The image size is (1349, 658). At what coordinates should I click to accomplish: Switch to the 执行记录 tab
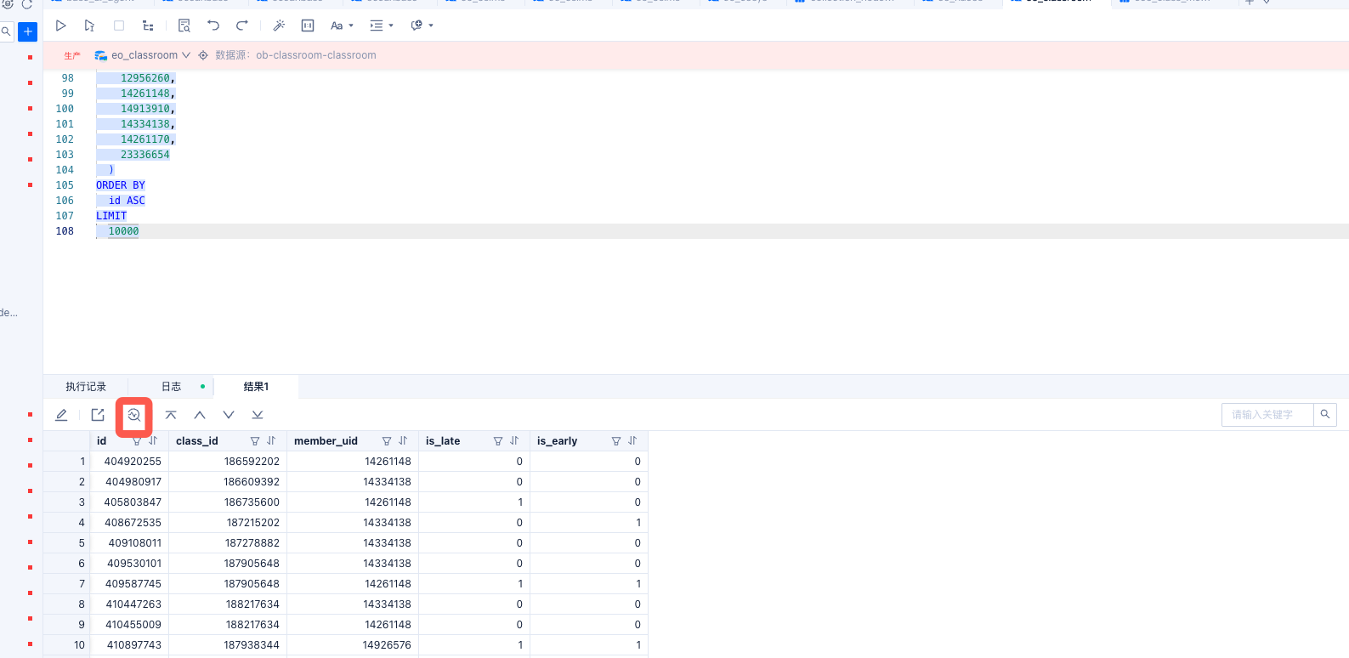coord(86,387)
